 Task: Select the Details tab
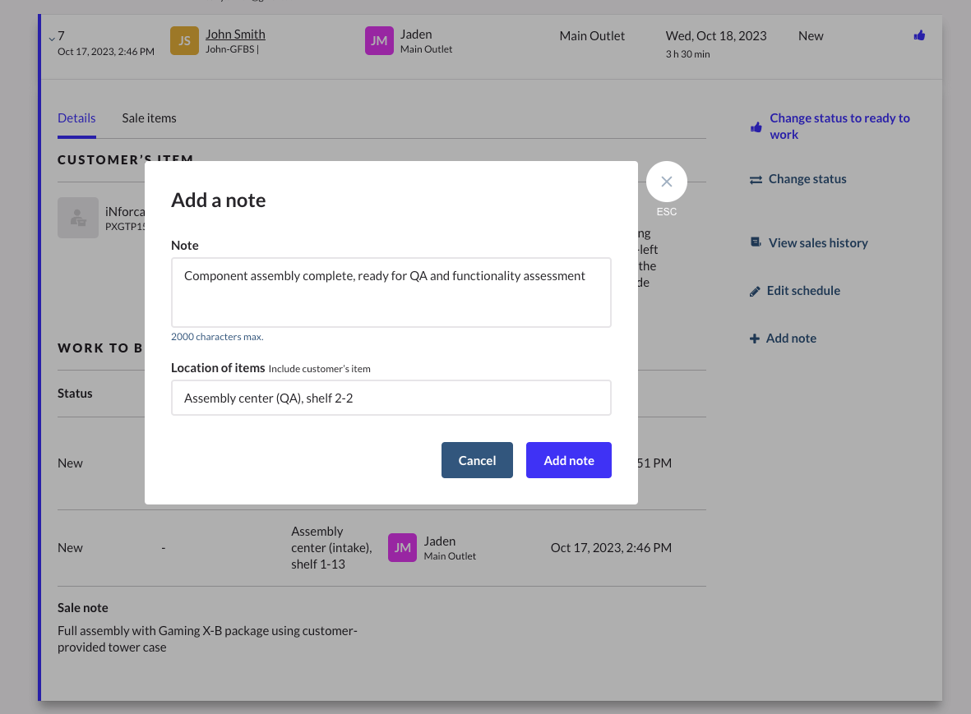click(76, 118)
